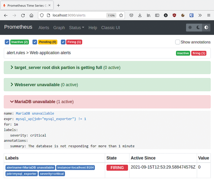Open the MariaDB unavailable name link
Screen dimensions: 214x185
[x=35, y=113]
